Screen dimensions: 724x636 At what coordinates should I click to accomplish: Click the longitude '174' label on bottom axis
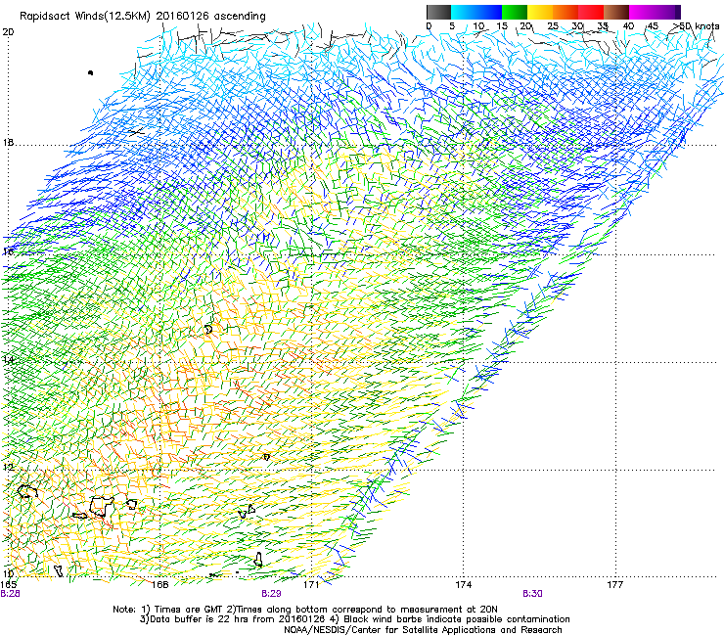463,585
